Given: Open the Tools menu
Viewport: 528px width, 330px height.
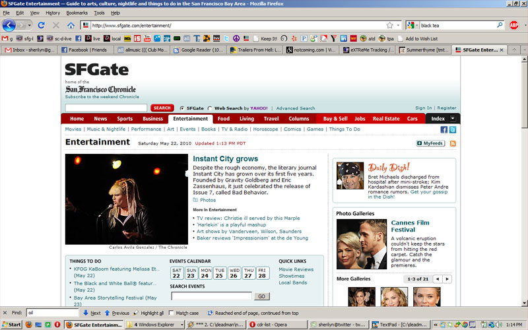Looking at the screenshot, I should pos(99,13).
